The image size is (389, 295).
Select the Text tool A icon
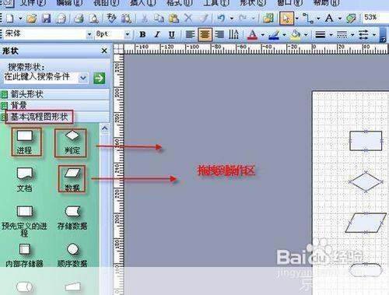point(329,18)
